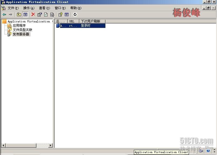
Task: Click the MMC console icon beside 文件
Action: click(4, 8)
